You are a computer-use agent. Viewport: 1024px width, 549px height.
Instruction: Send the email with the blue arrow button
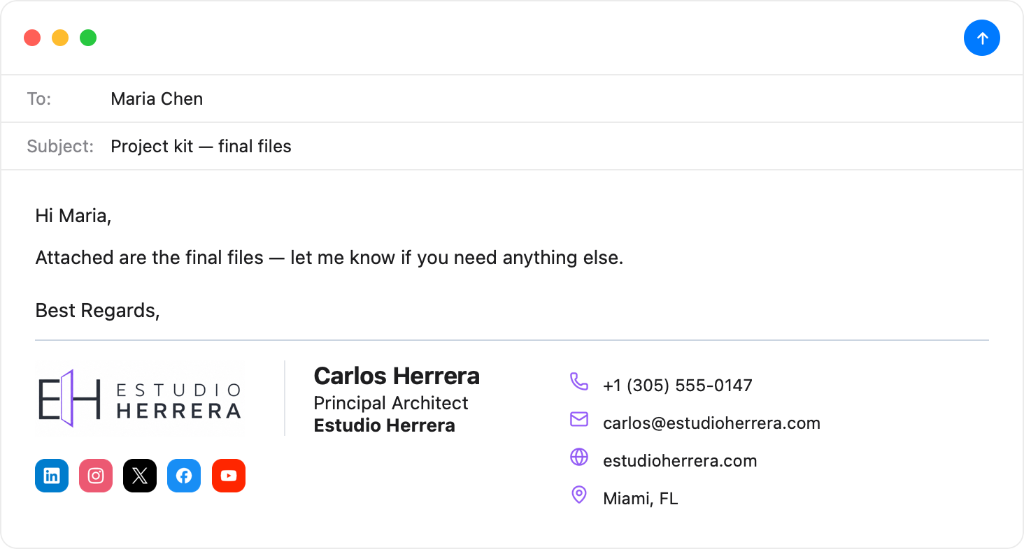(x=981, y=38)
